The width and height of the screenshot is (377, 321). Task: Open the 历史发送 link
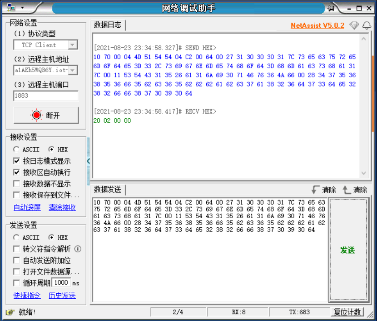(62, 296)
